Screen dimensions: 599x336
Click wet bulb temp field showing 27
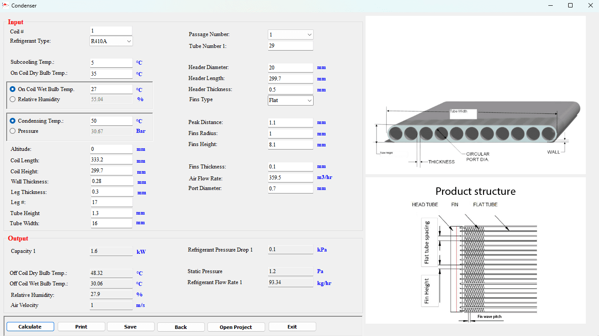(111, 89)
